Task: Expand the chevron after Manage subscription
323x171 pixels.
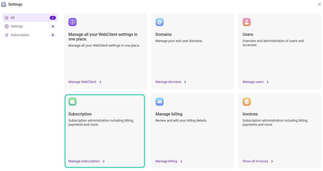Action: 104,161
